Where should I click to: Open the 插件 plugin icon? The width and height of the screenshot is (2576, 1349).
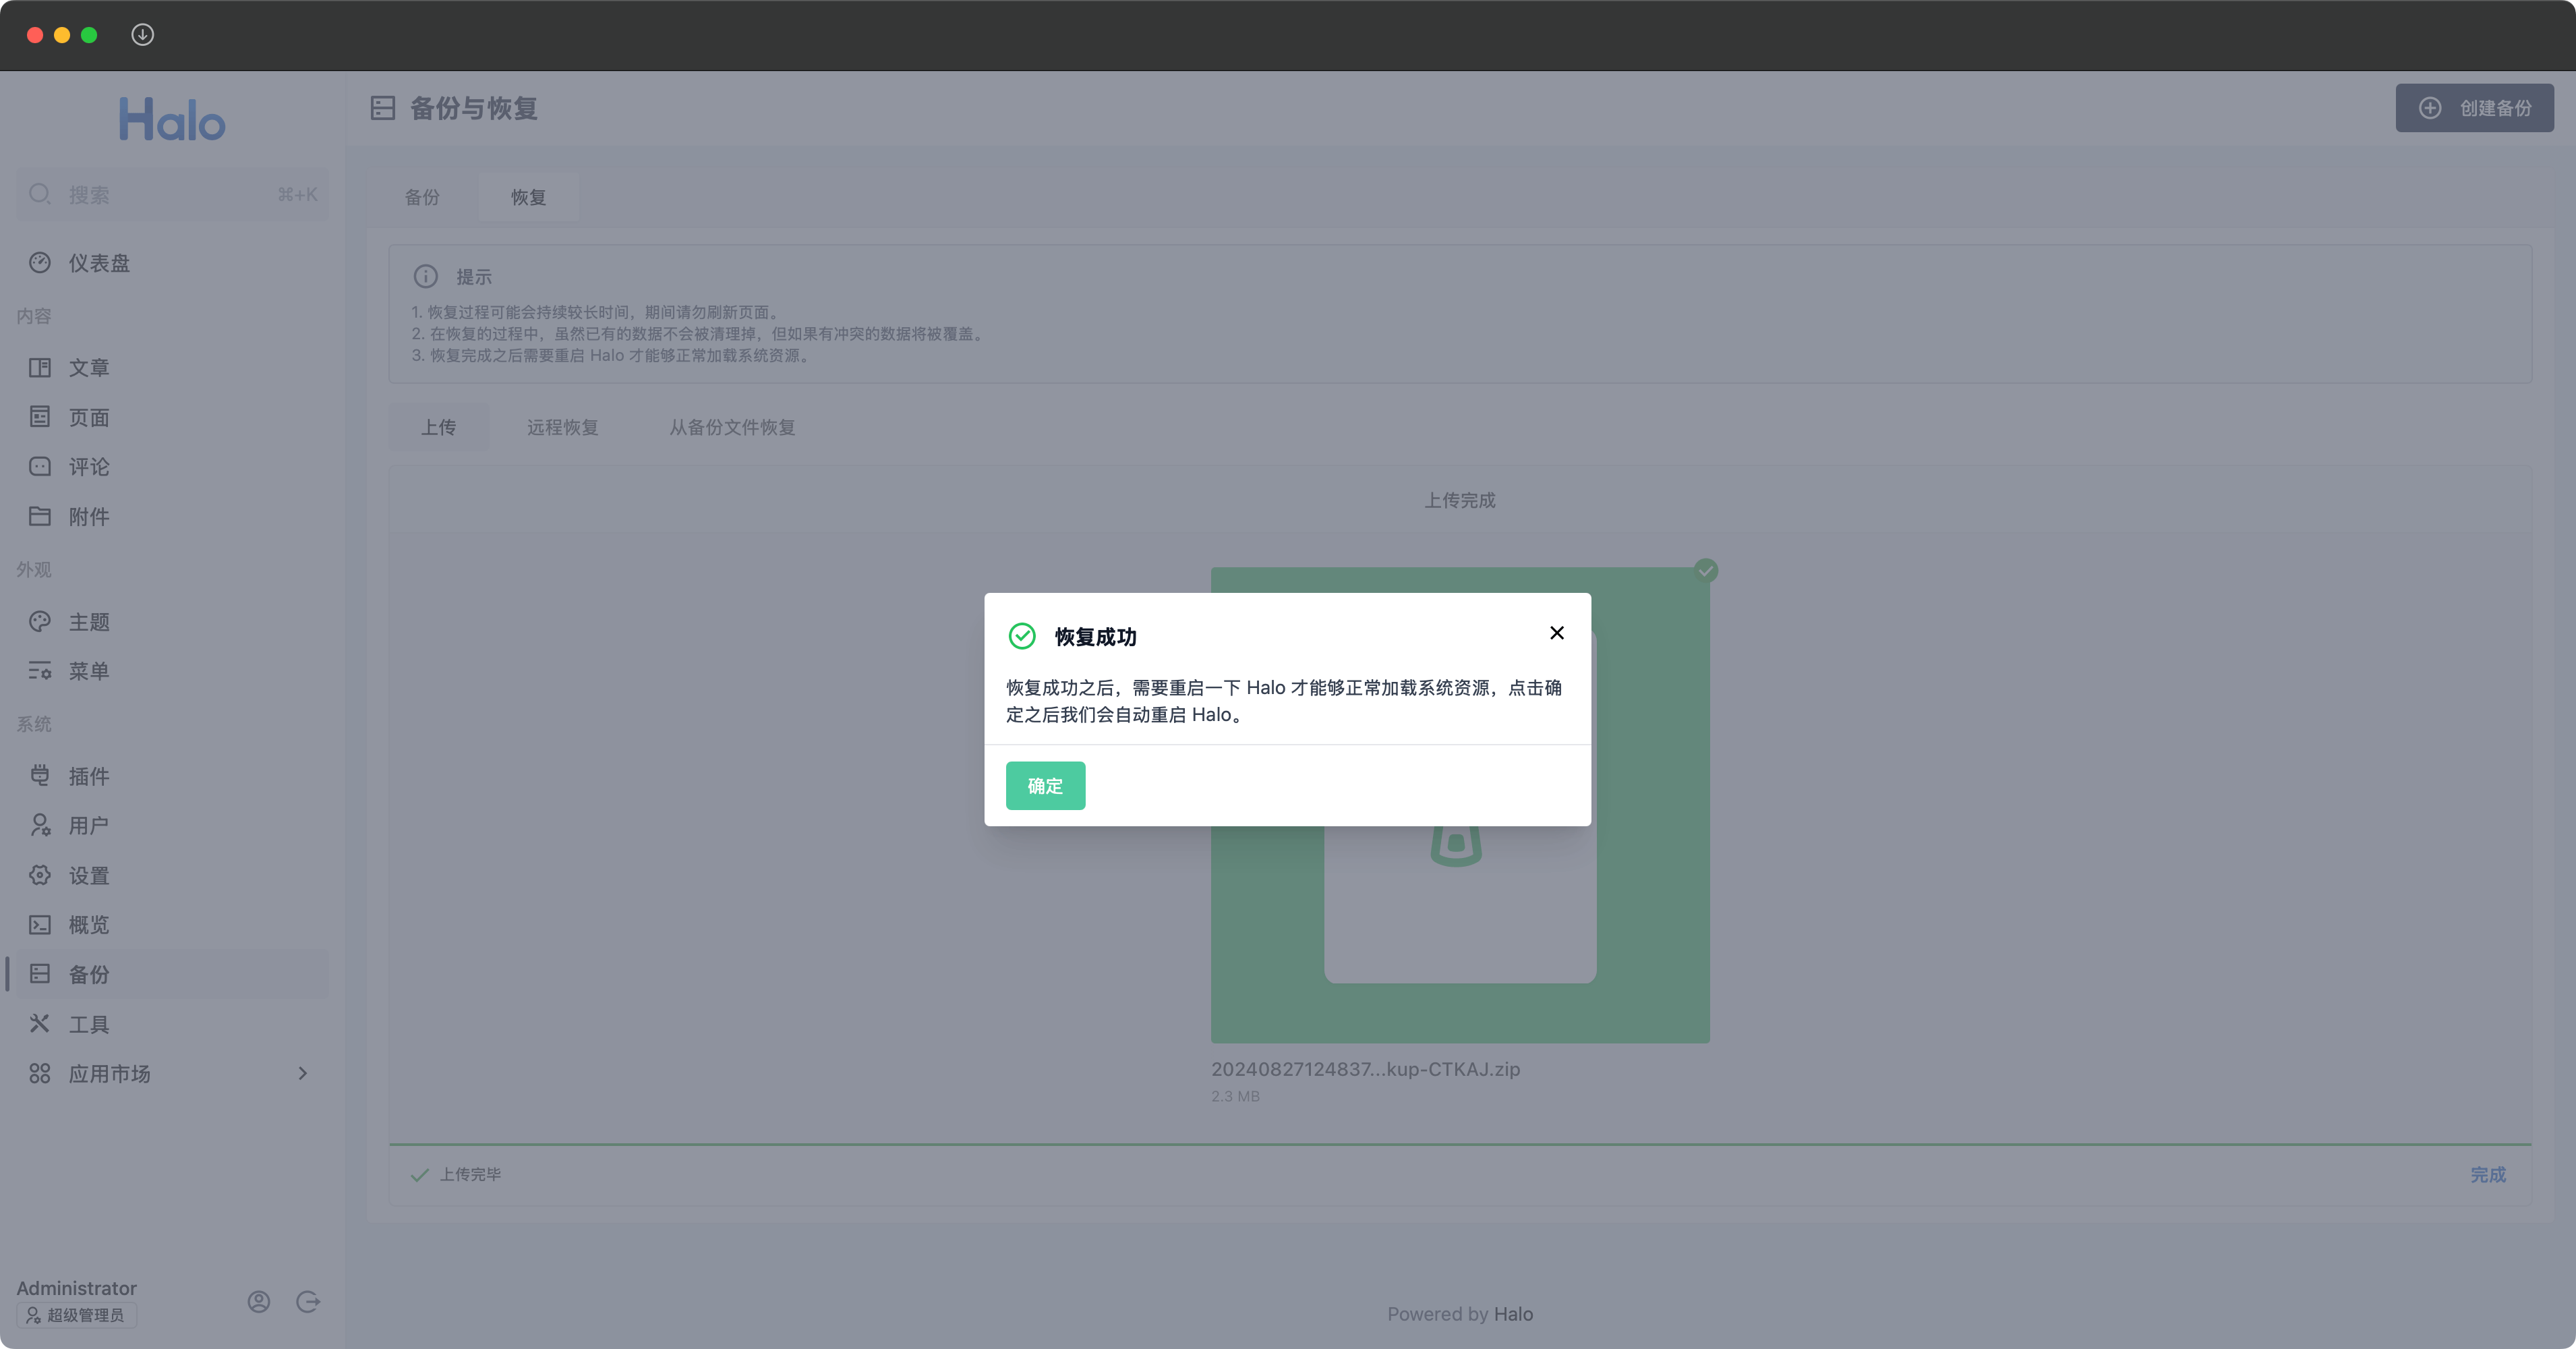pyautogui.click(x=40, y=776)
